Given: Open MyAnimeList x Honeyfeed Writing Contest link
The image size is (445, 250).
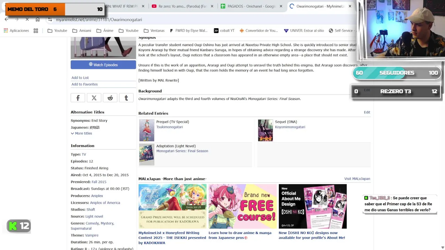Looking at the screenshot, I should [x=172, y=238].
